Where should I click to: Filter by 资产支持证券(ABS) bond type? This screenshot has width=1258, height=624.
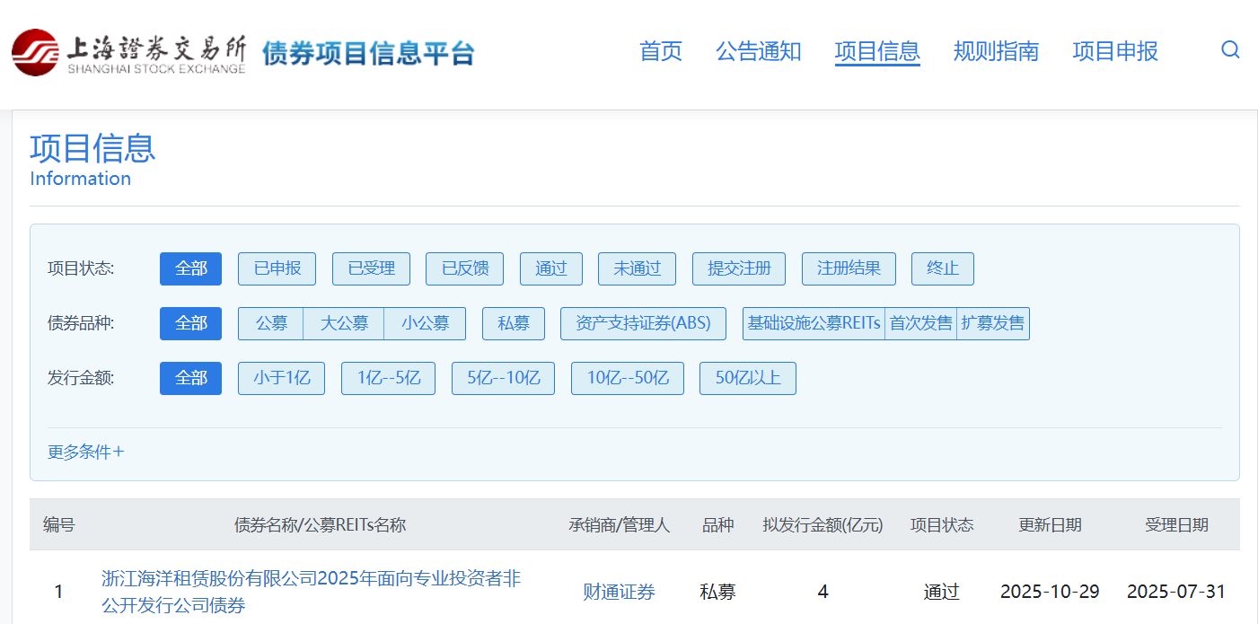click(643, 323)
